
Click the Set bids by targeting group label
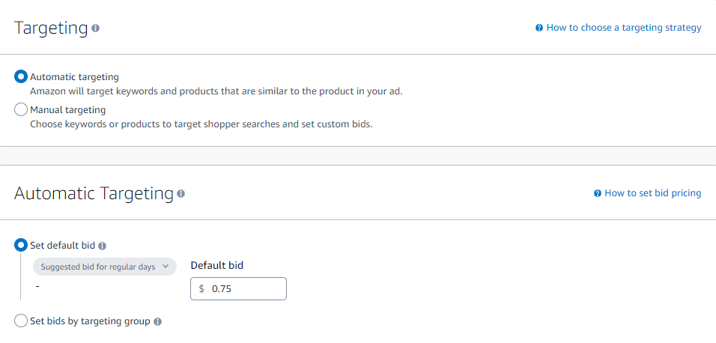[x=90, y=321]
